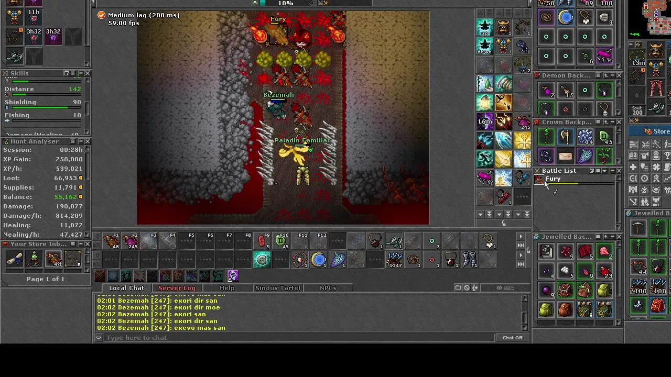Click the green ring slot showing 7
The image size is (671, 377).
[x=432, y=241]
